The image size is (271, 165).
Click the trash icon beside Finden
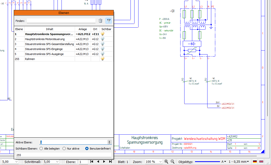100,21
